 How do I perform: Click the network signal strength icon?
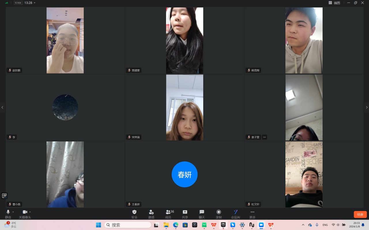[7, 3]
